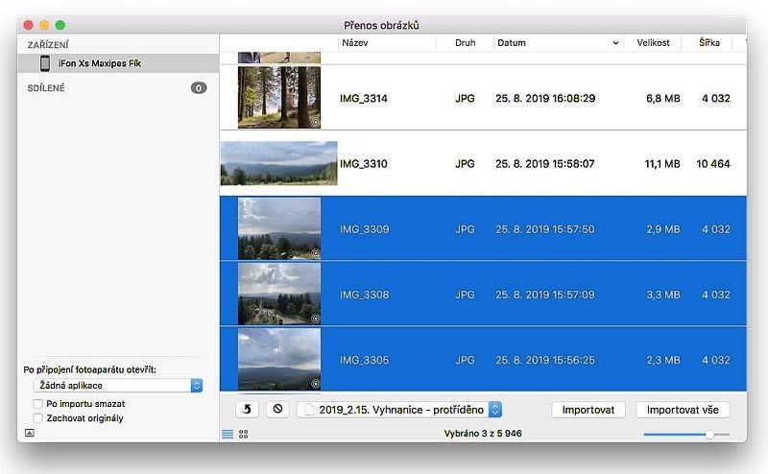Click the "Vybráno 3 z 5 946" status text
Image resolution: width=768 pixels, height=474 pixels.
[x=483, y=434]
